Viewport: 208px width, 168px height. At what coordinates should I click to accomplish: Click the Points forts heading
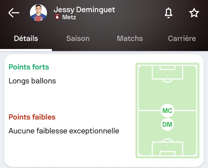click(x=29, y=67)
